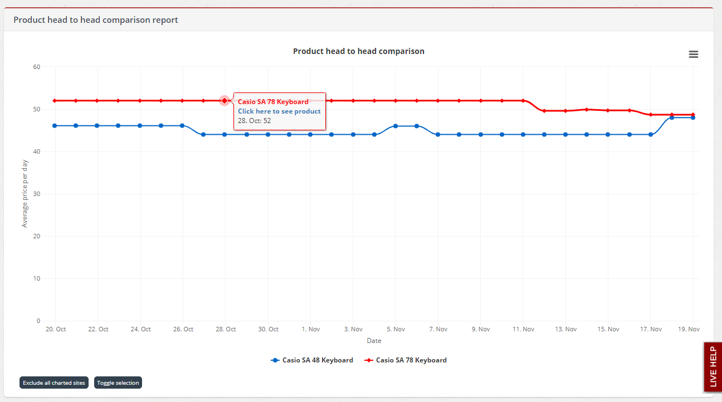The image size is (722, 402).
Task: Select the blue data point at 5. Nov
Action: 396,126
